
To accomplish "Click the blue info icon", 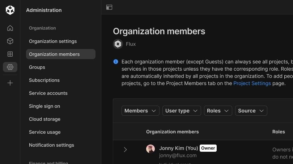I will [x=116, y=62].
